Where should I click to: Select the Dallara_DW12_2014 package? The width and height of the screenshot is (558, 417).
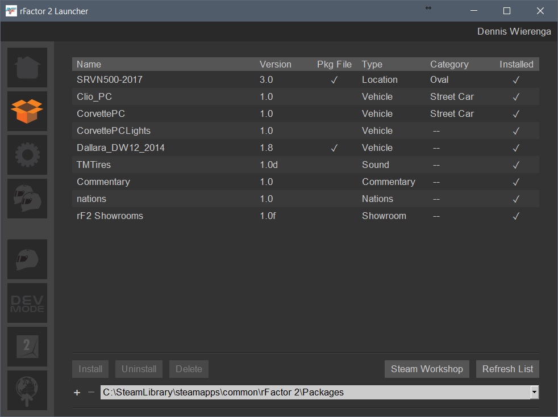[305, 148]
